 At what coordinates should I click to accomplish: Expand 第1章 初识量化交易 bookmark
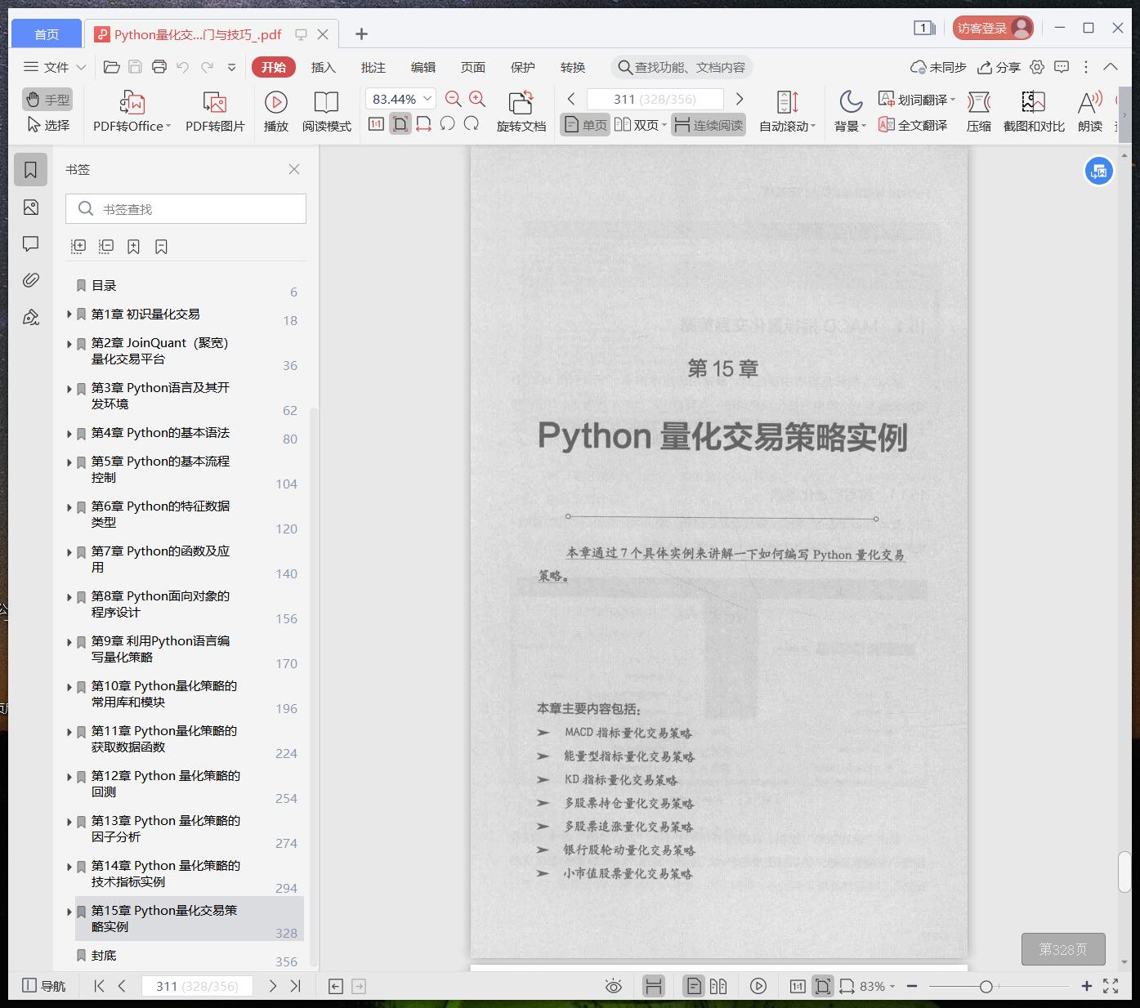(x=69, y=314)
